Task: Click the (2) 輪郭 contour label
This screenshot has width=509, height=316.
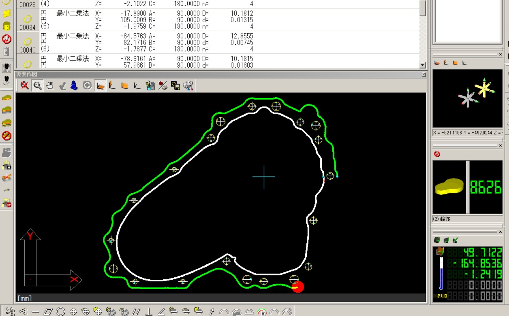Action: pos(442,219)
